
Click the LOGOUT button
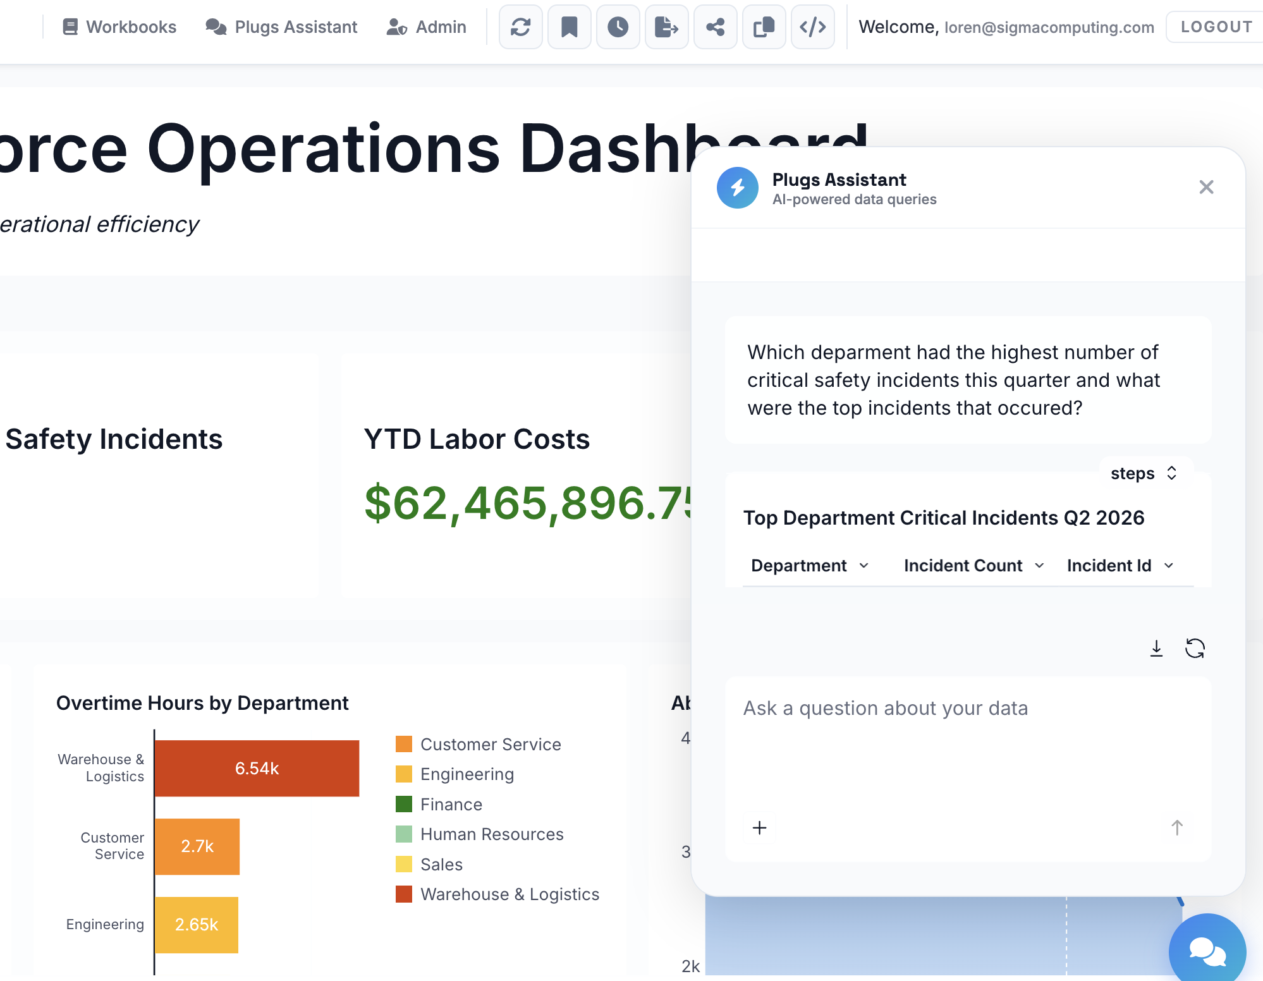pyautogui.click(x=1216, y=27)
